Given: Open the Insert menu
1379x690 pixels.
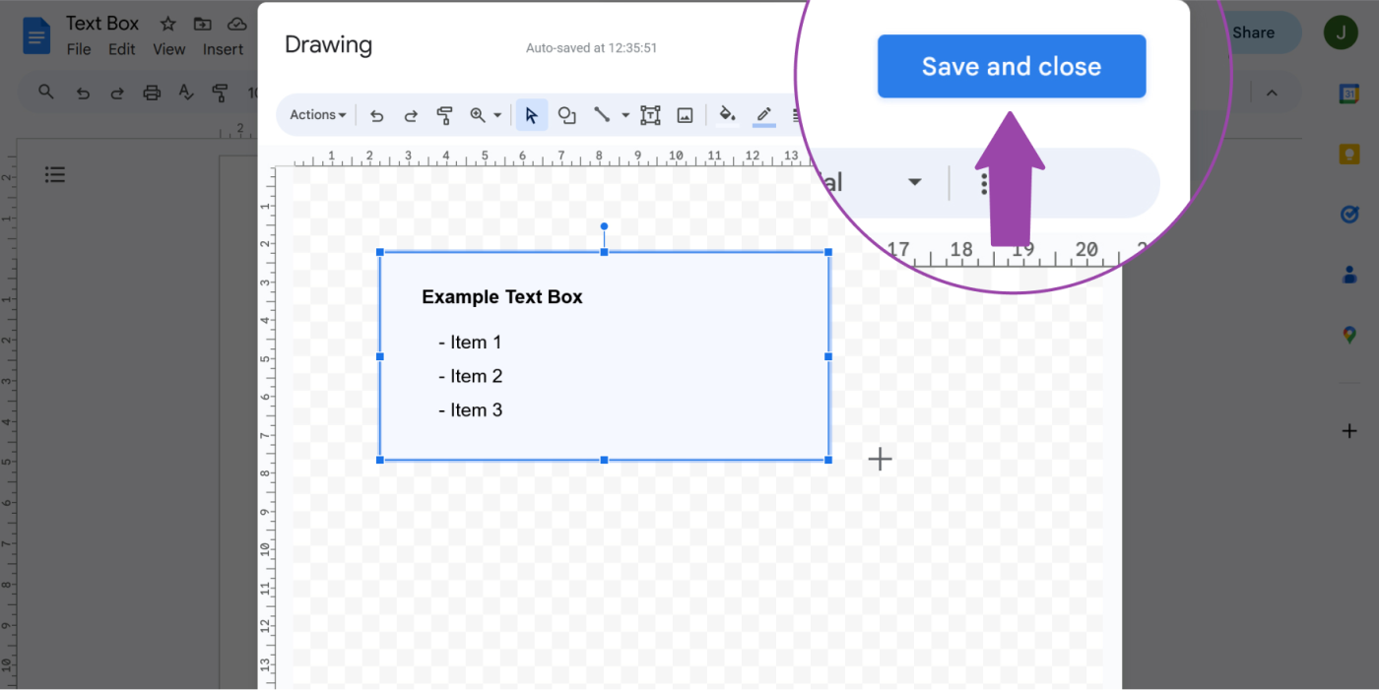Looking at the screenshot, I should click(223, 49).
